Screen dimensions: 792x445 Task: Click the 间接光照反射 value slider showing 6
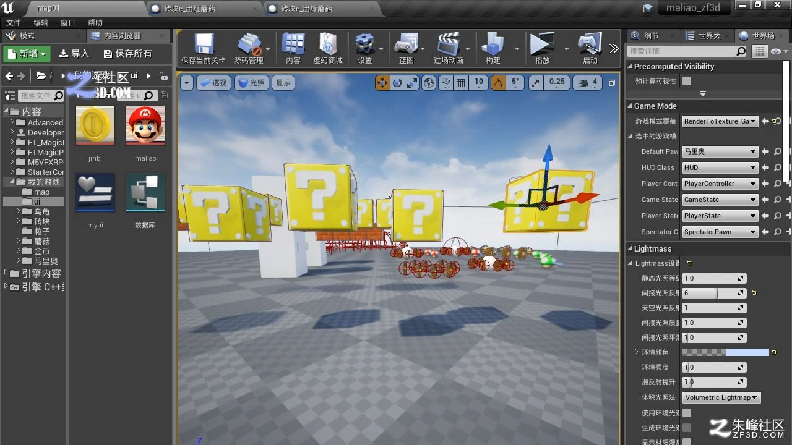point(714,293)
